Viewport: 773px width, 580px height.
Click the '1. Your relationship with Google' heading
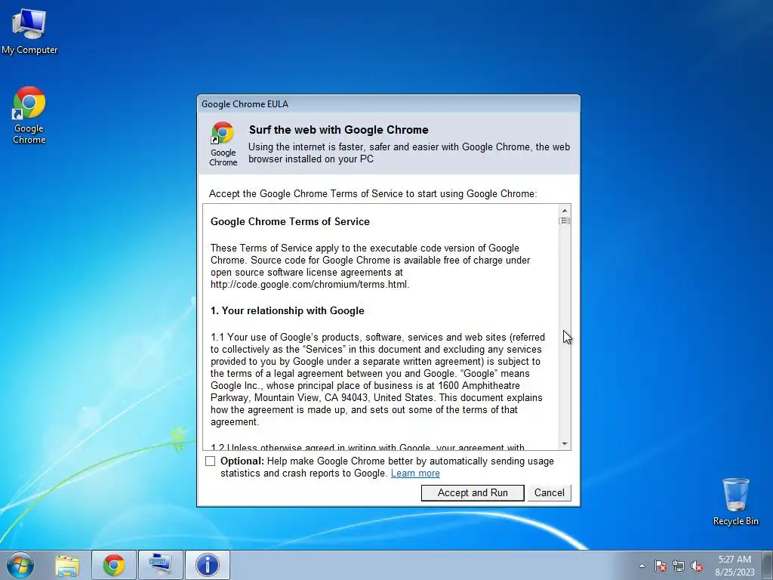[x=288, y=310]
